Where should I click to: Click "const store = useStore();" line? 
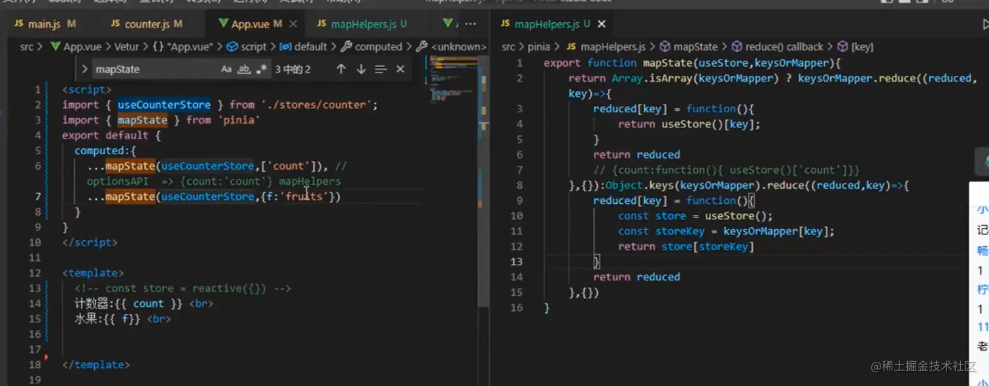click(695, 216)
